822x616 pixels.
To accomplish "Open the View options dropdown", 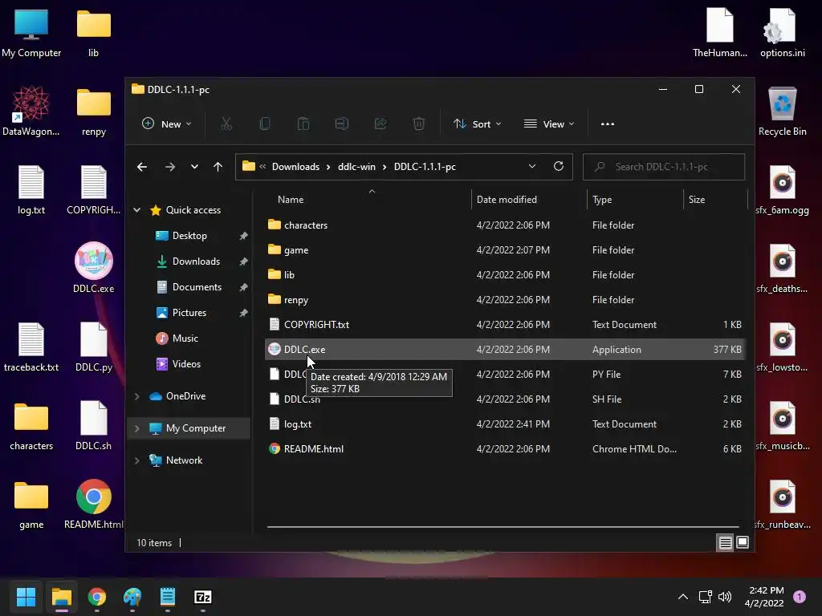I will point(549,124).
